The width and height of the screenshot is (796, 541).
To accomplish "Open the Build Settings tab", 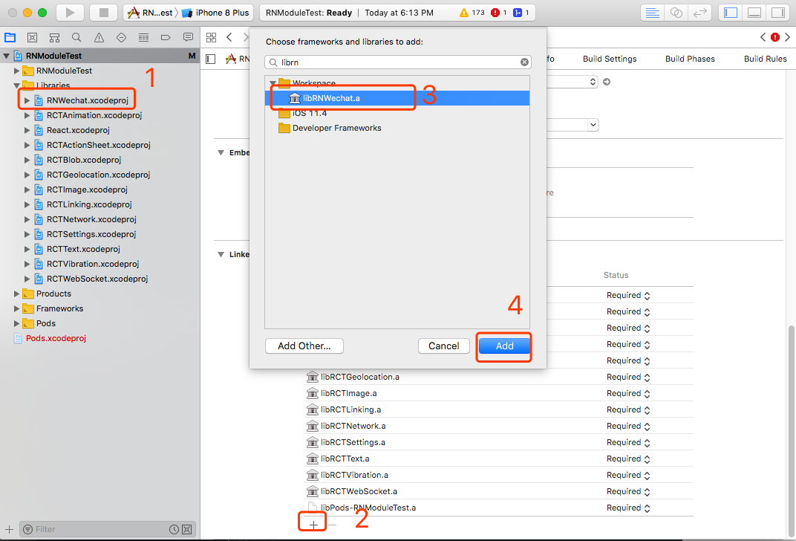I will point(609,59).
